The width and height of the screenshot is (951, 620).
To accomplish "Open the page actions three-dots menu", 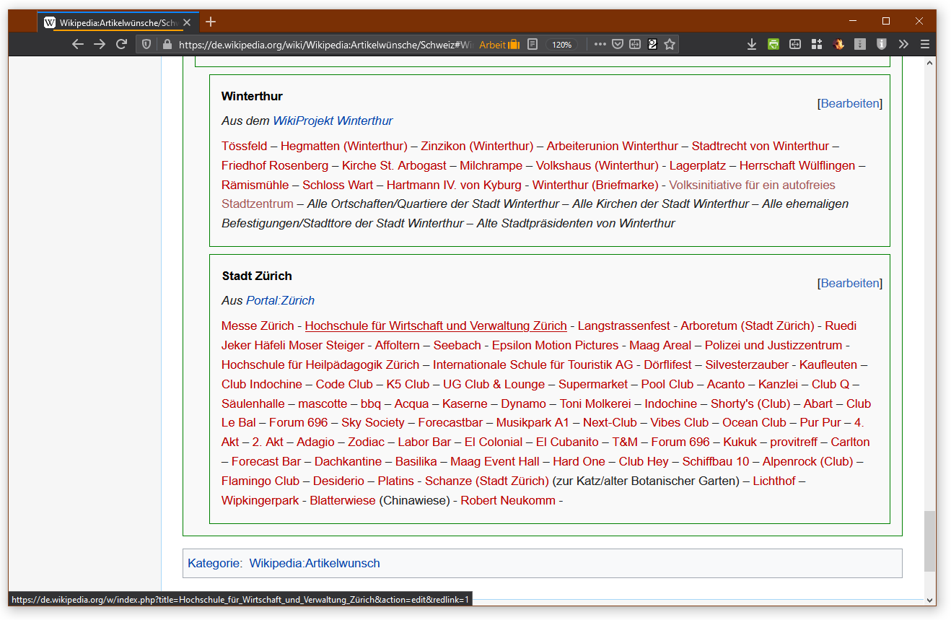I will 600,44.
